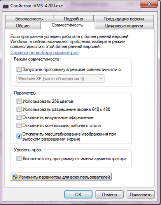161x205 pixels.
Task: Click Изменить параметры для всех пользователей
Action: click(61, 177)
